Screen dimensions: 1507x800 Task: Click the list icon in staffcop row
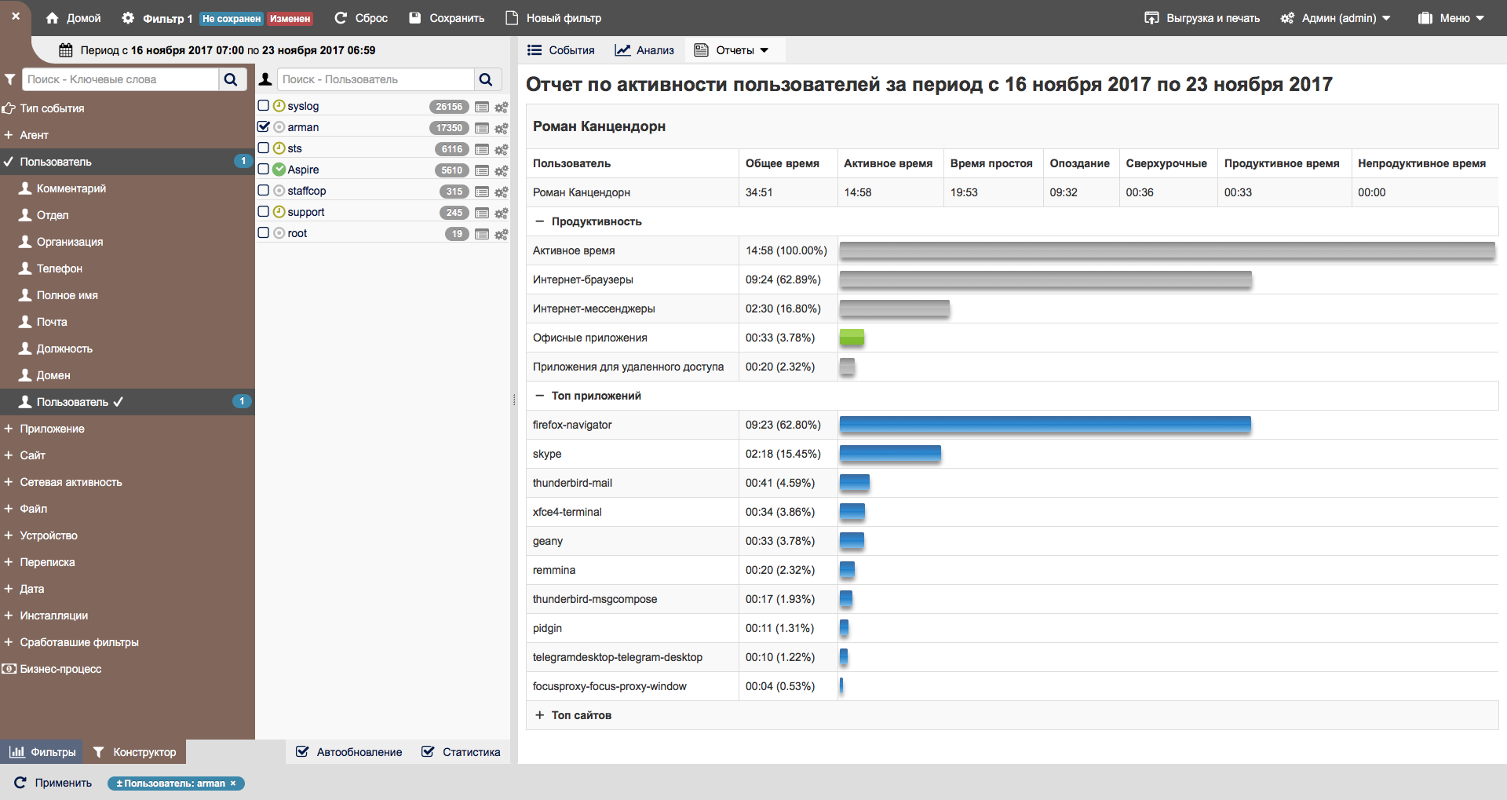click(x=482, y=192)
